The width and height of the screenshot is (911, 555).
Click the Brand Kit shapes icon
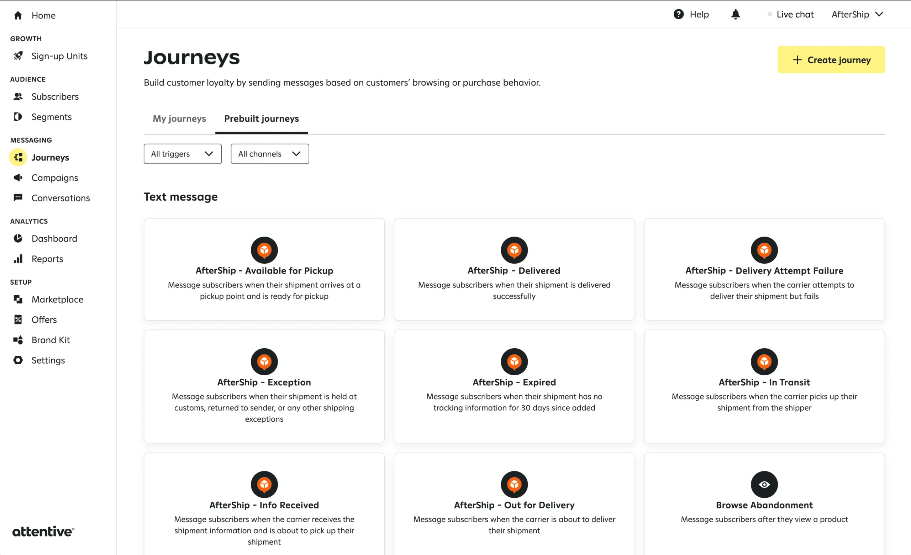click(18, 340)
